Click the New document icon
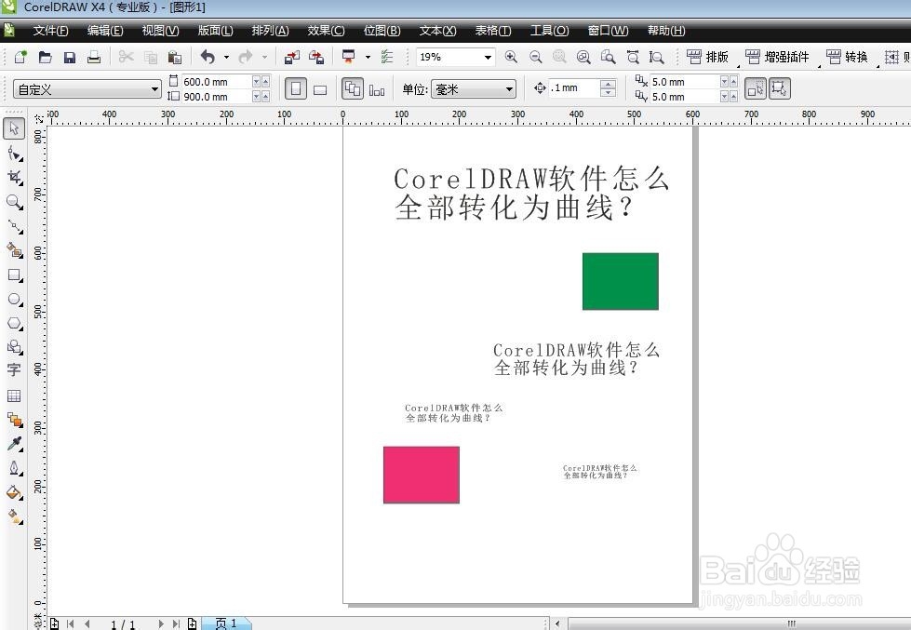Image resolution: width=911 pixels, height=630 pixels. 20,57
